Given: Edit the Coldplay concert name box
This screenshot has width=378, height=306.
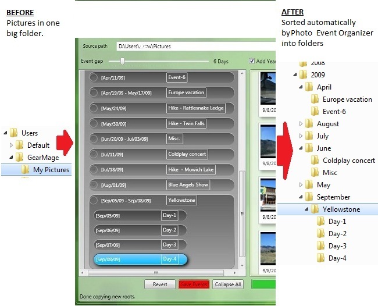Looking at the screenshot, I should point(187,154).
